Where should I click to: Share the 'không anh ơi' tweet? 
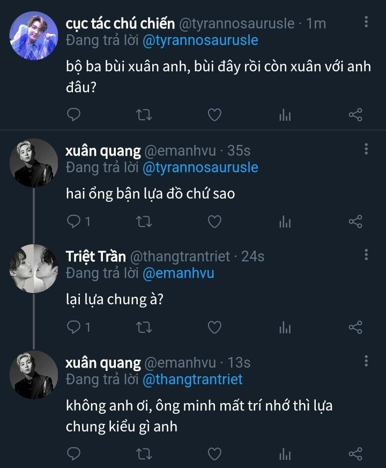coord(355,455)
